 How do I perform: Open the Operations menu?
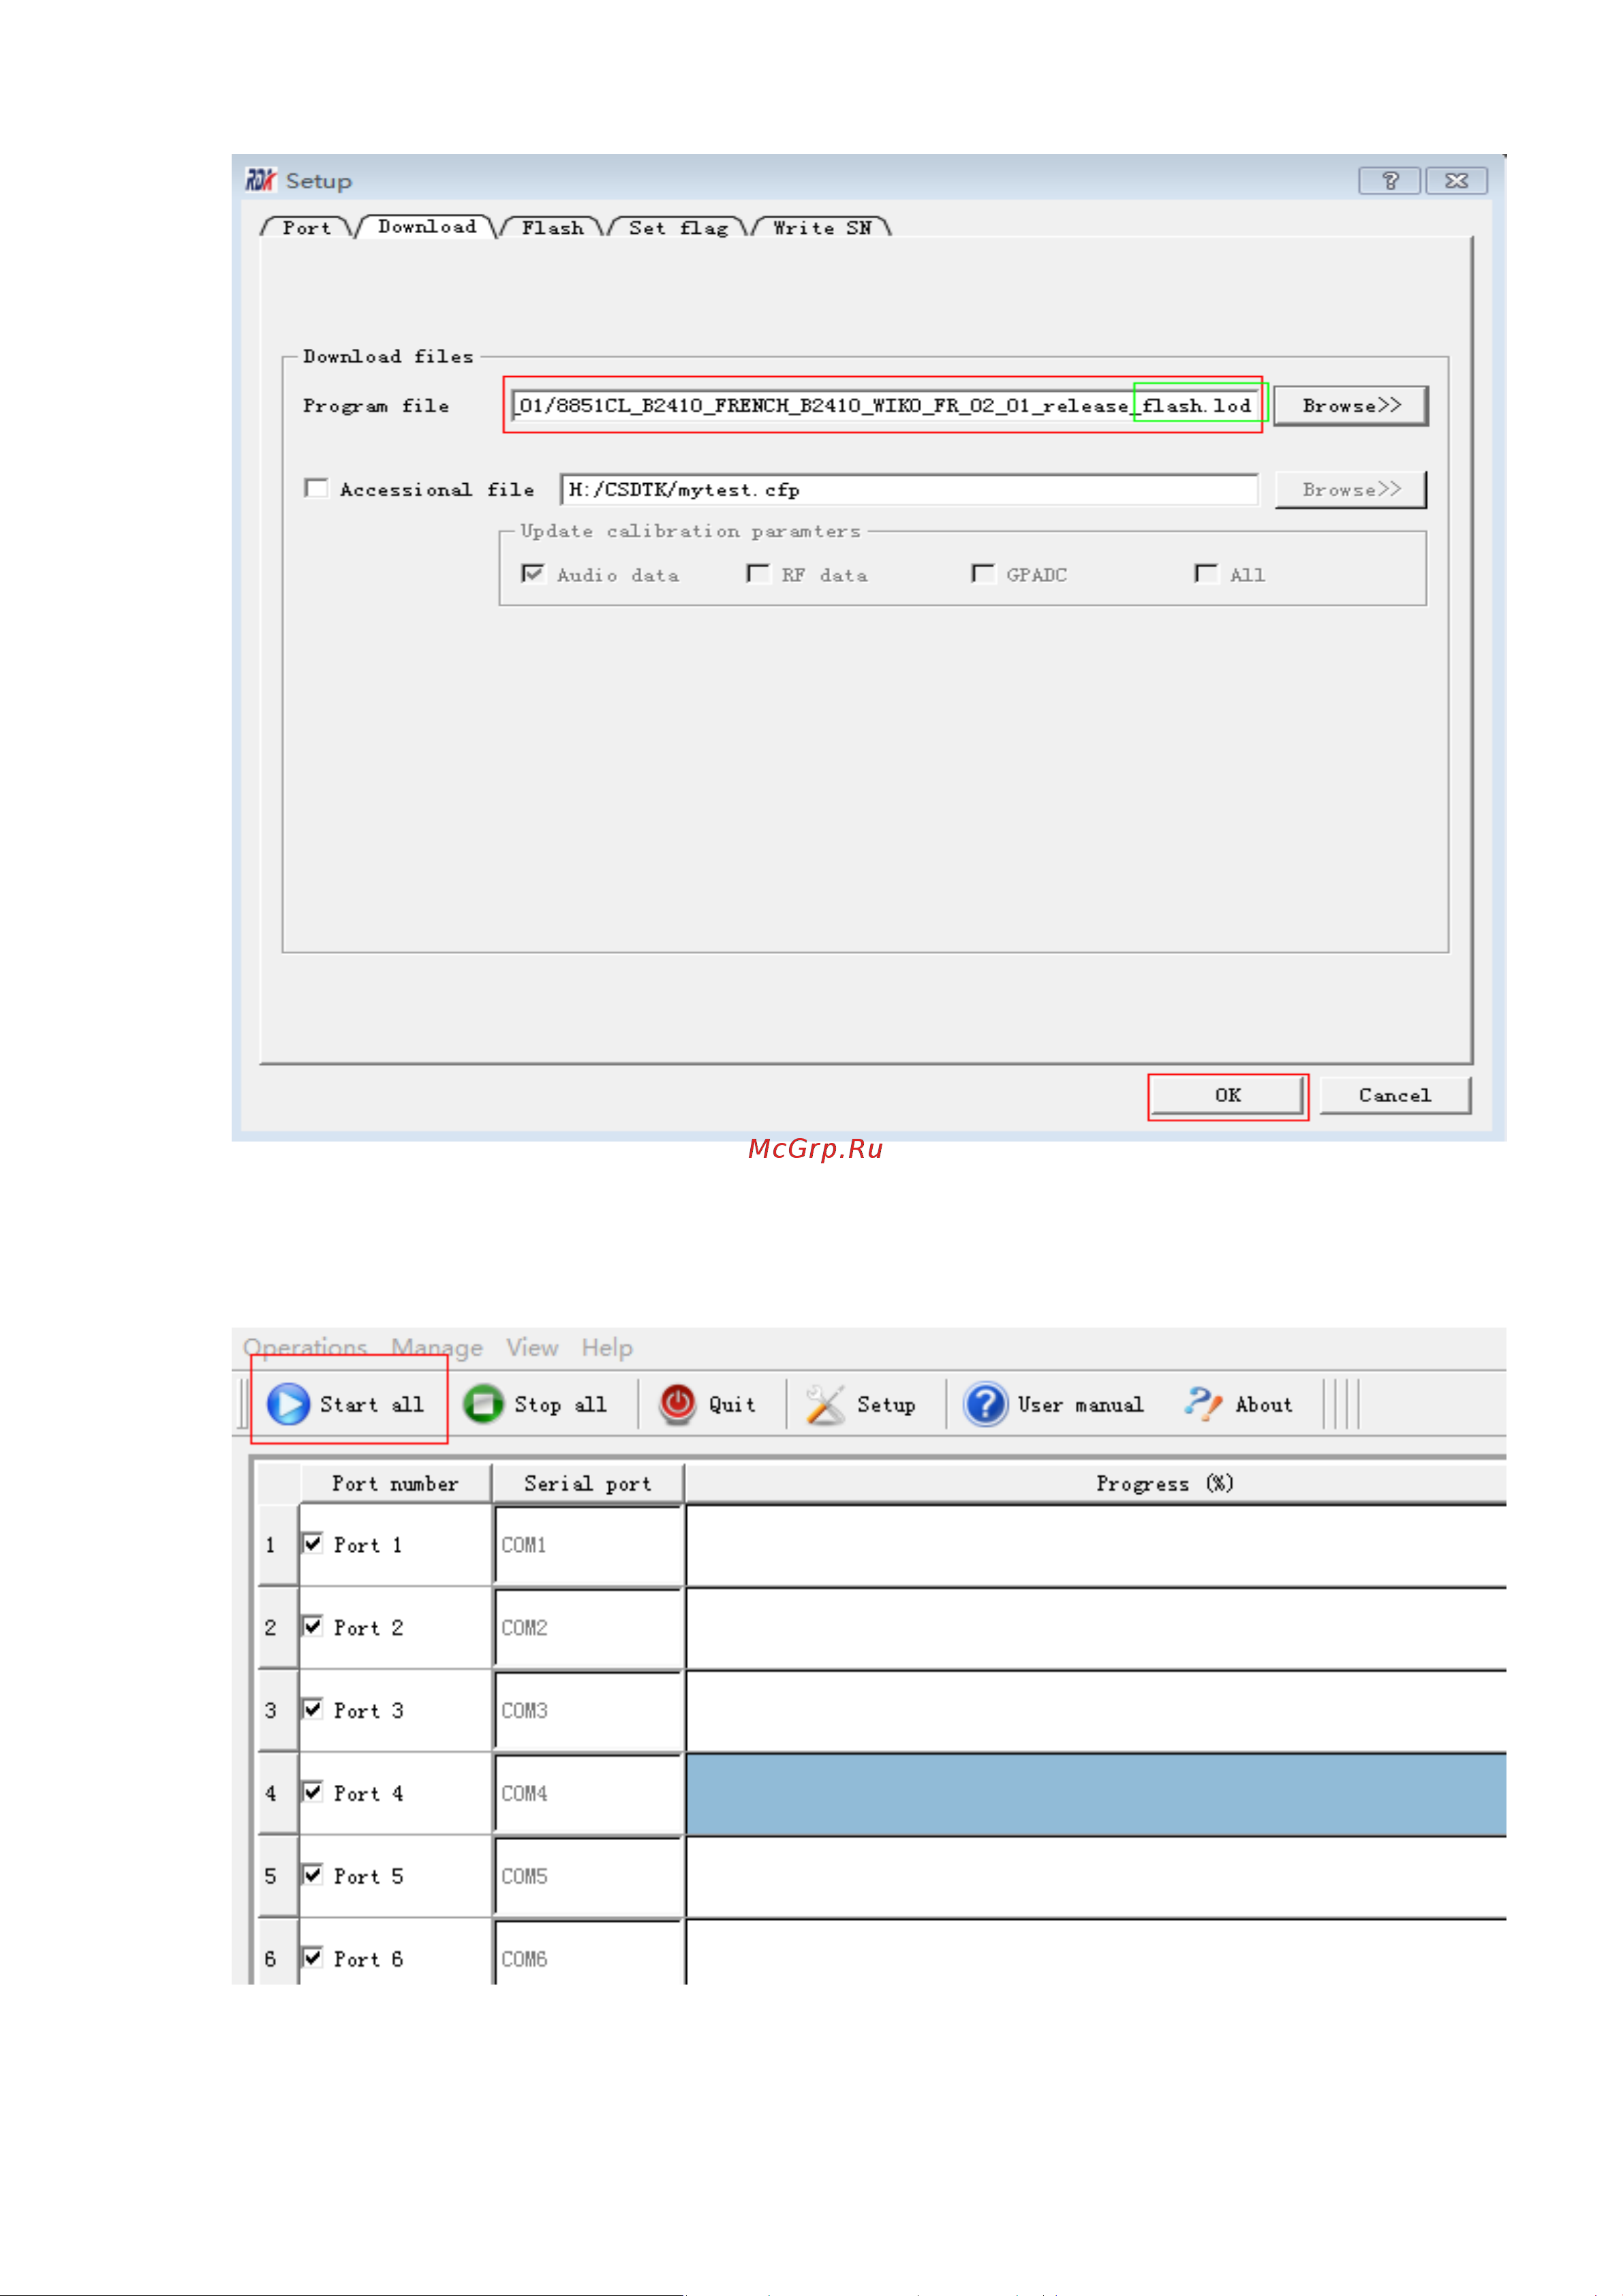click(x=305, y=1347)
